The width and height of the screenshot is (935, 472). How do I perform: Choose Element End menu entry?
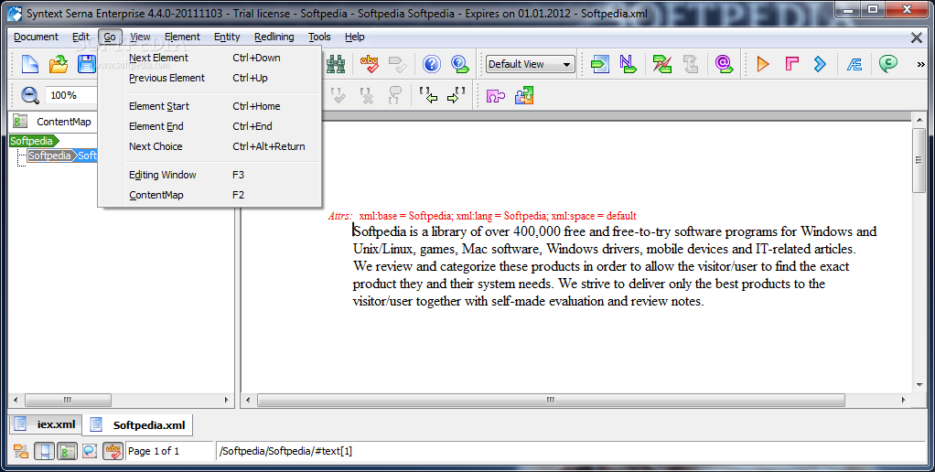(x=210, y=126)
